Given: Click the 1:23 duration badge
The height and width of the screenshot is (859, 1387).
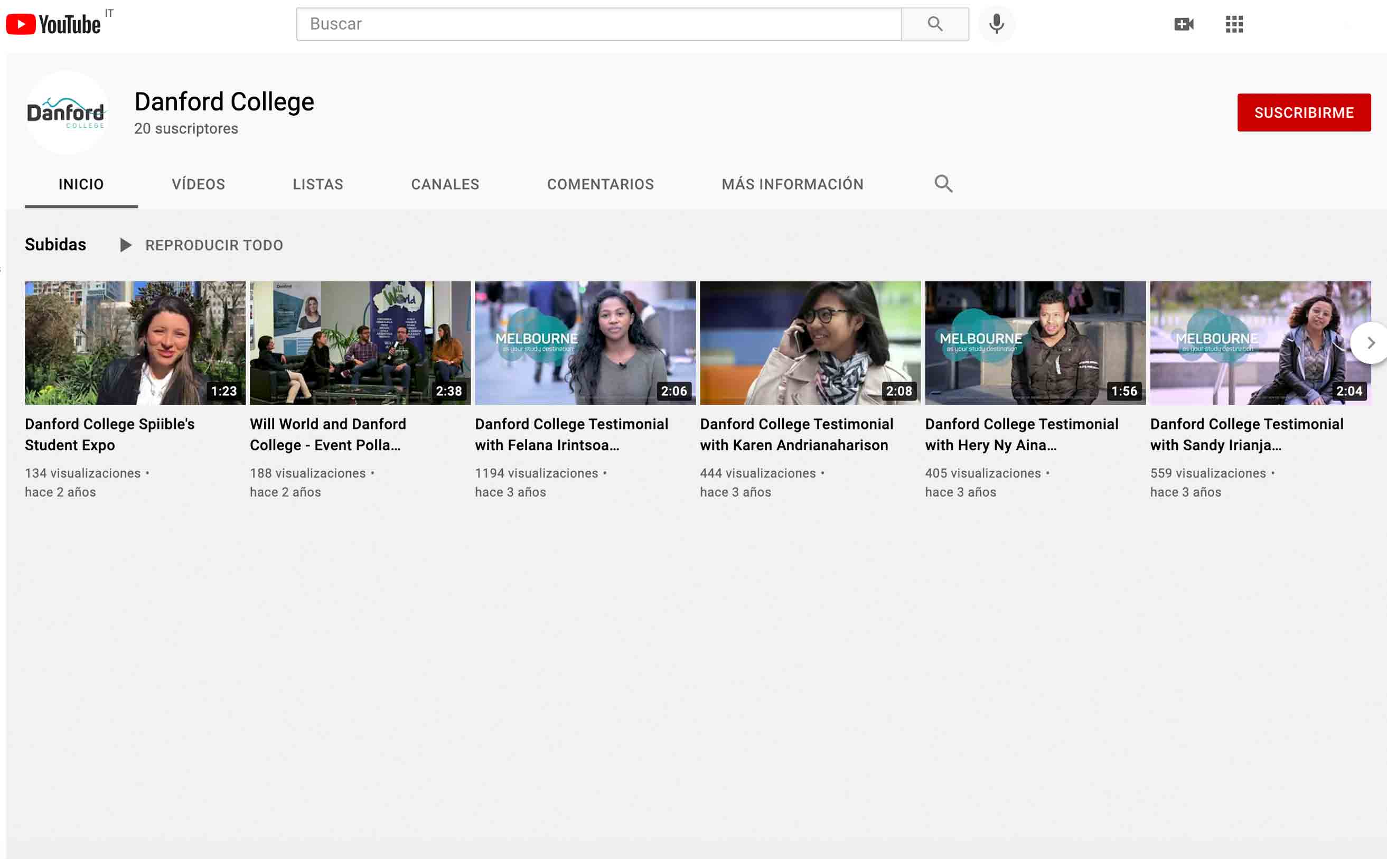Looking at the screenshot, I should [x=224, y=391].
